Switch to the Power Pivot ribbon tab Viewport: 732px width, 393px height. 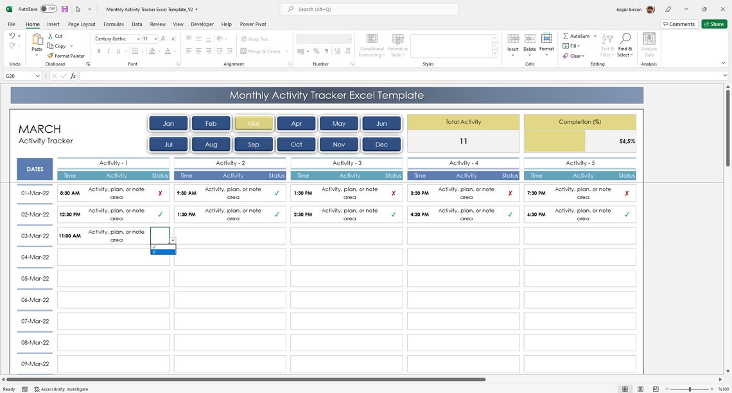point(253,24)
